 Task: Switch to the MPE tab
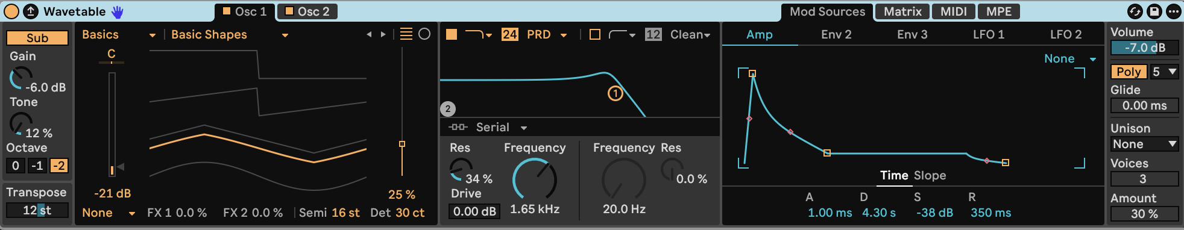999,11
